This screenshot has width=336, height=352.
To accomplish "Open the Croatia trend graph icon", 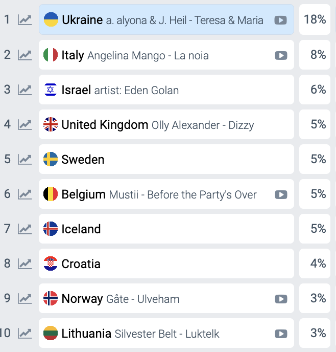I will (x=25, y=264).
